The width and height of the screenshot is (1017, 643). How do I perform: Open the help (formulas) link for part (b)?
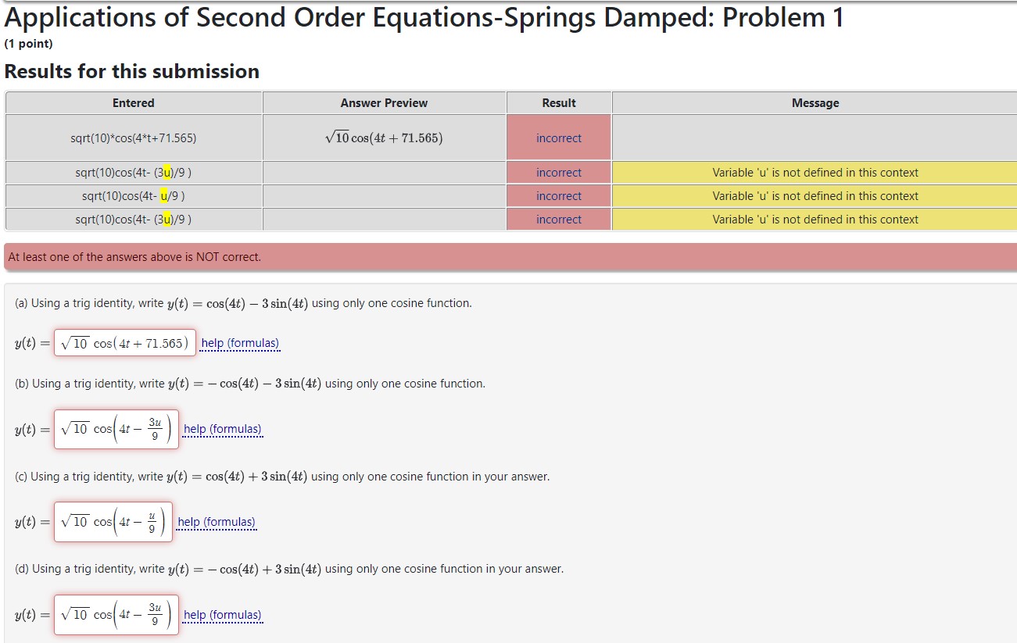(223, 429)
